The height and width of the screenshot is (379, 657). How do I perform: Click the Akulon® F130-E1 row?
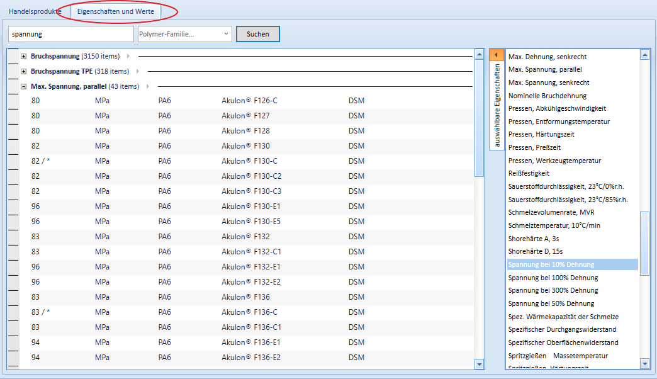(x=252, y=206)
